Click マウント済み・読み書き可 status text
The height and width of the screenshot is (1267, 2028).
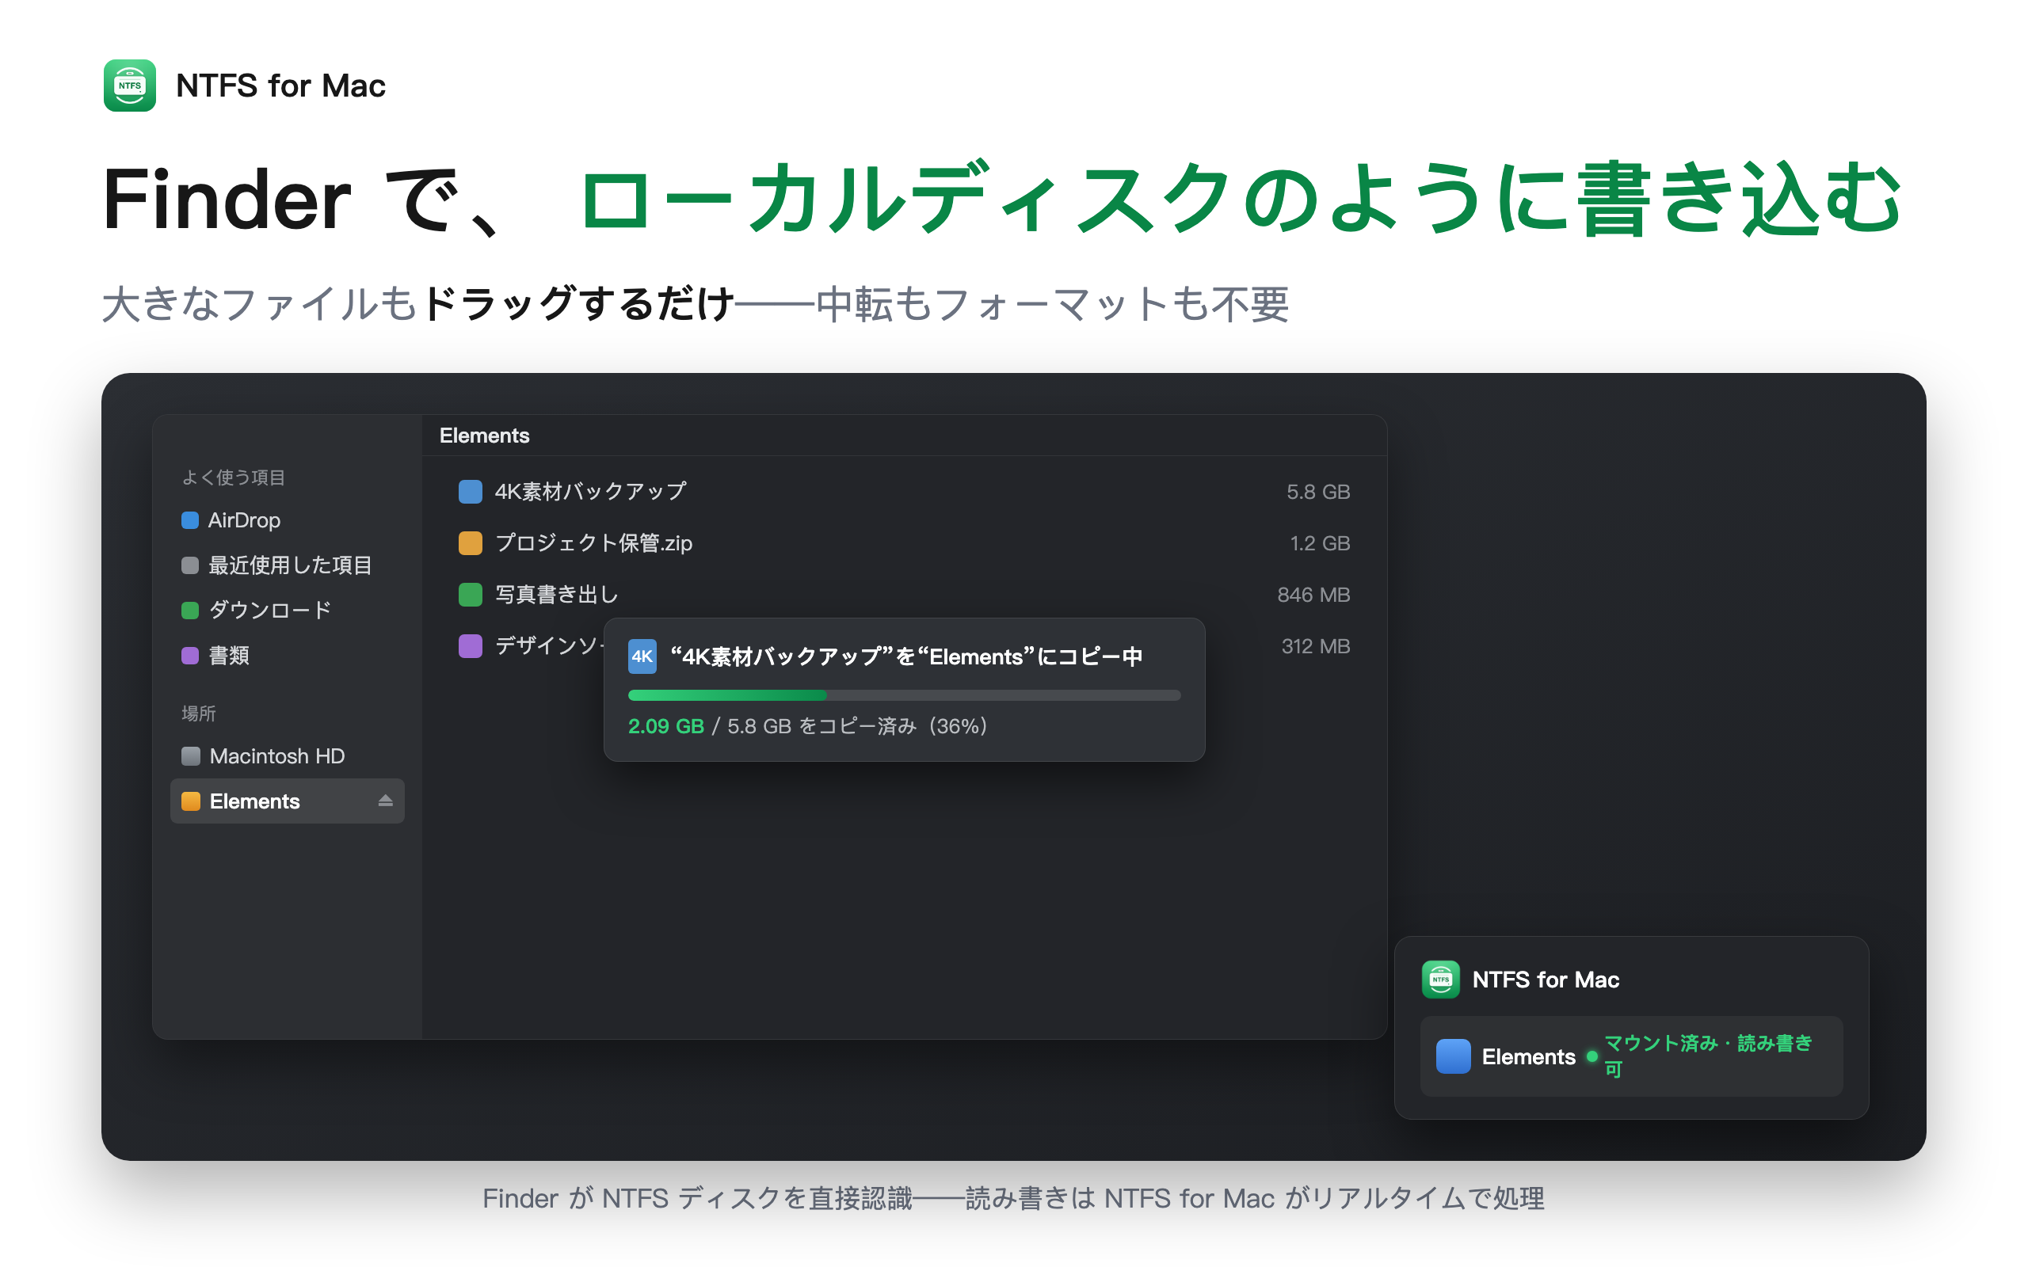[1707, 1056]
